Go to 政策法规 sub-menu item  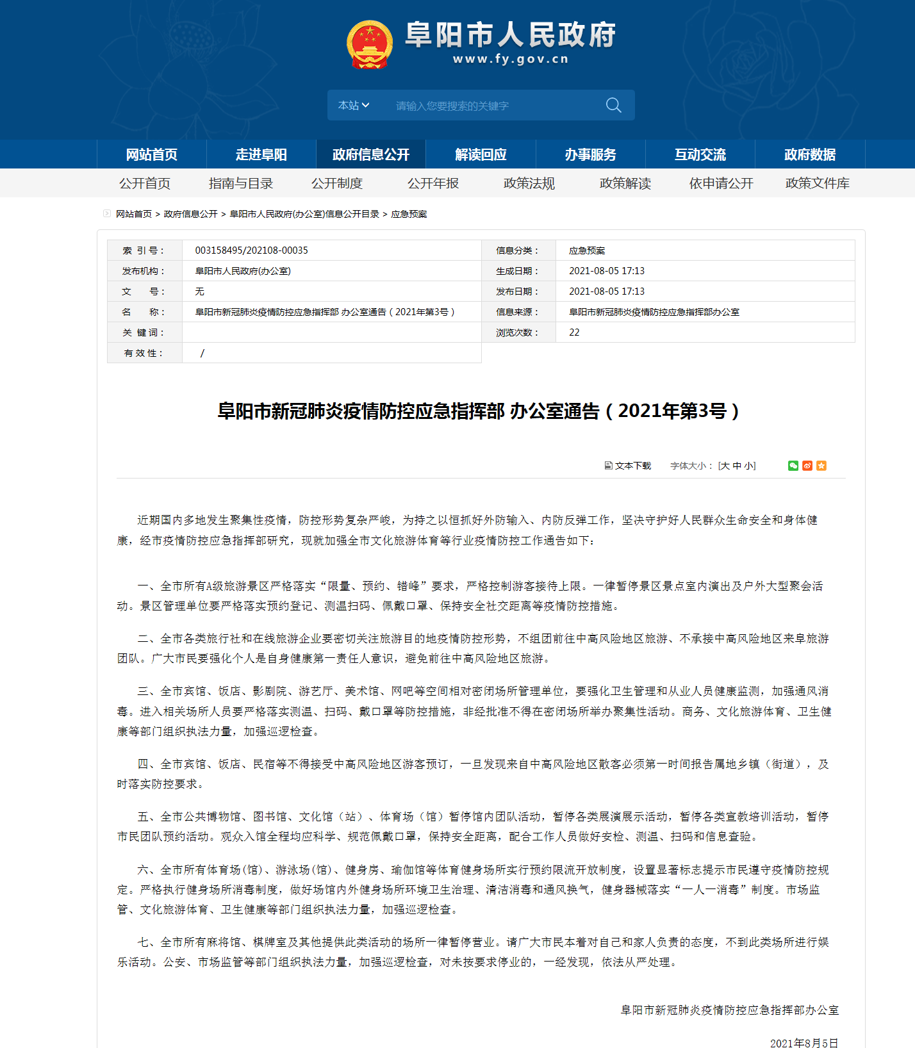tap(529, 183)
